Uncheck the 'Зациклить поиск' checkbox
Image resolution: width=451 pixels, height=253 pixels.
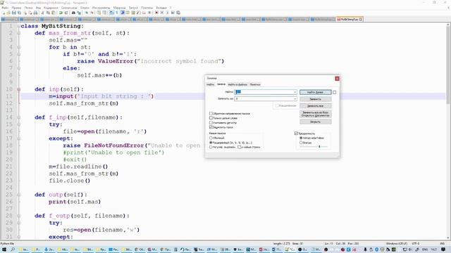click(x=211, y=127)
